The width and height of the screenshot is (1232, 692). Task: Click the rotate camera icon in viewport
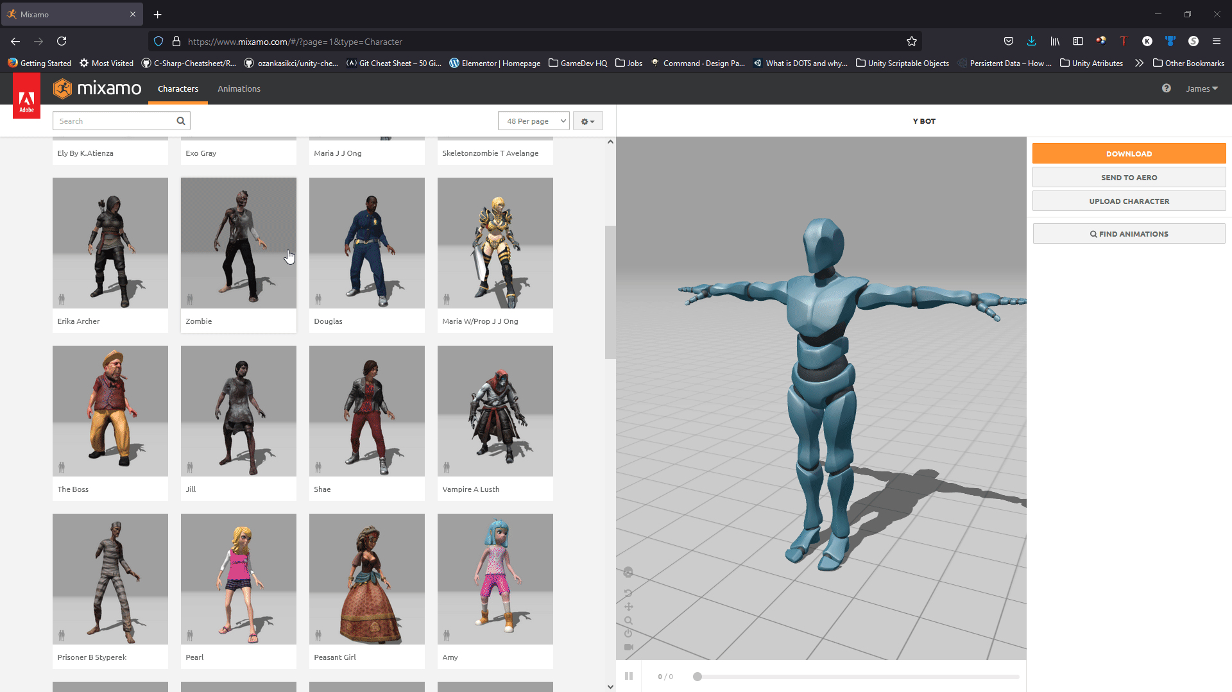point(628,593)
